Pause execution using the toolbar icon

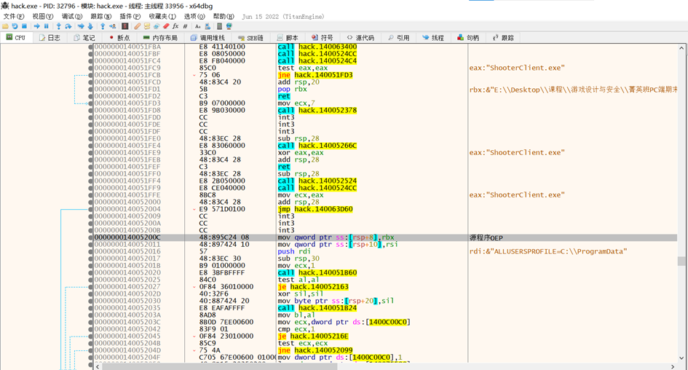(x=47, y=26)
